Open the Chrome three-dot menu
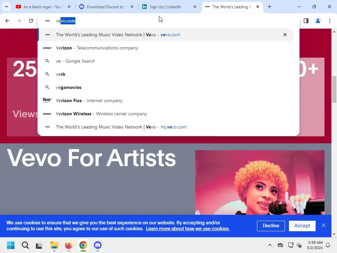This screenshot has width=337, height=253. (330, 21)
